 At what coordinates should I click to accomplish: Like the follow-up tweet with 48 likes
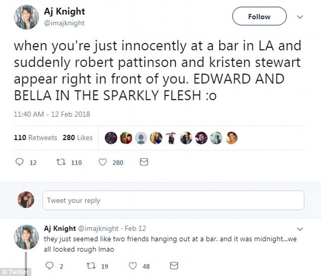(x=133, y=265)
